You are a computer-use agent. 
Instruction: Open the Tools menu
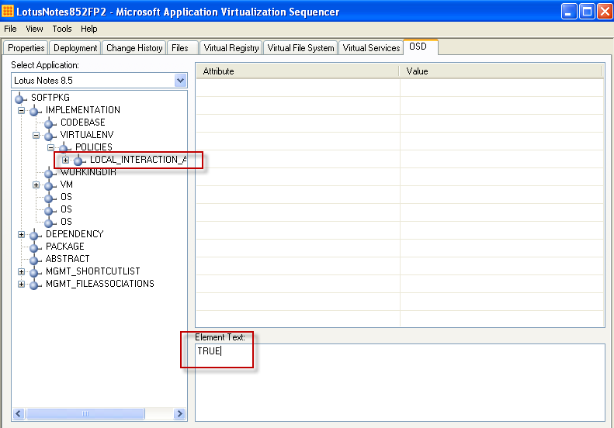pyautogui.click(x=62, y=29)
